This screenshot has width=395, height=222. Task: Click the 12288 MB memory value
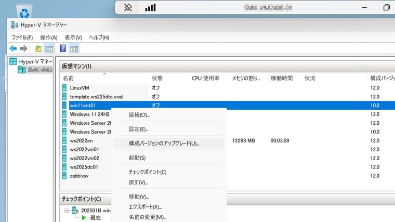pyautogui.click(x=244, y=140)
